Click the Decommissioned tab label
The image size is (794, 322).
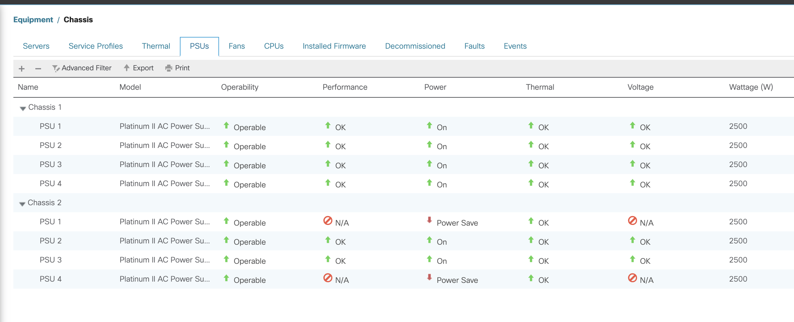[415, 46]
